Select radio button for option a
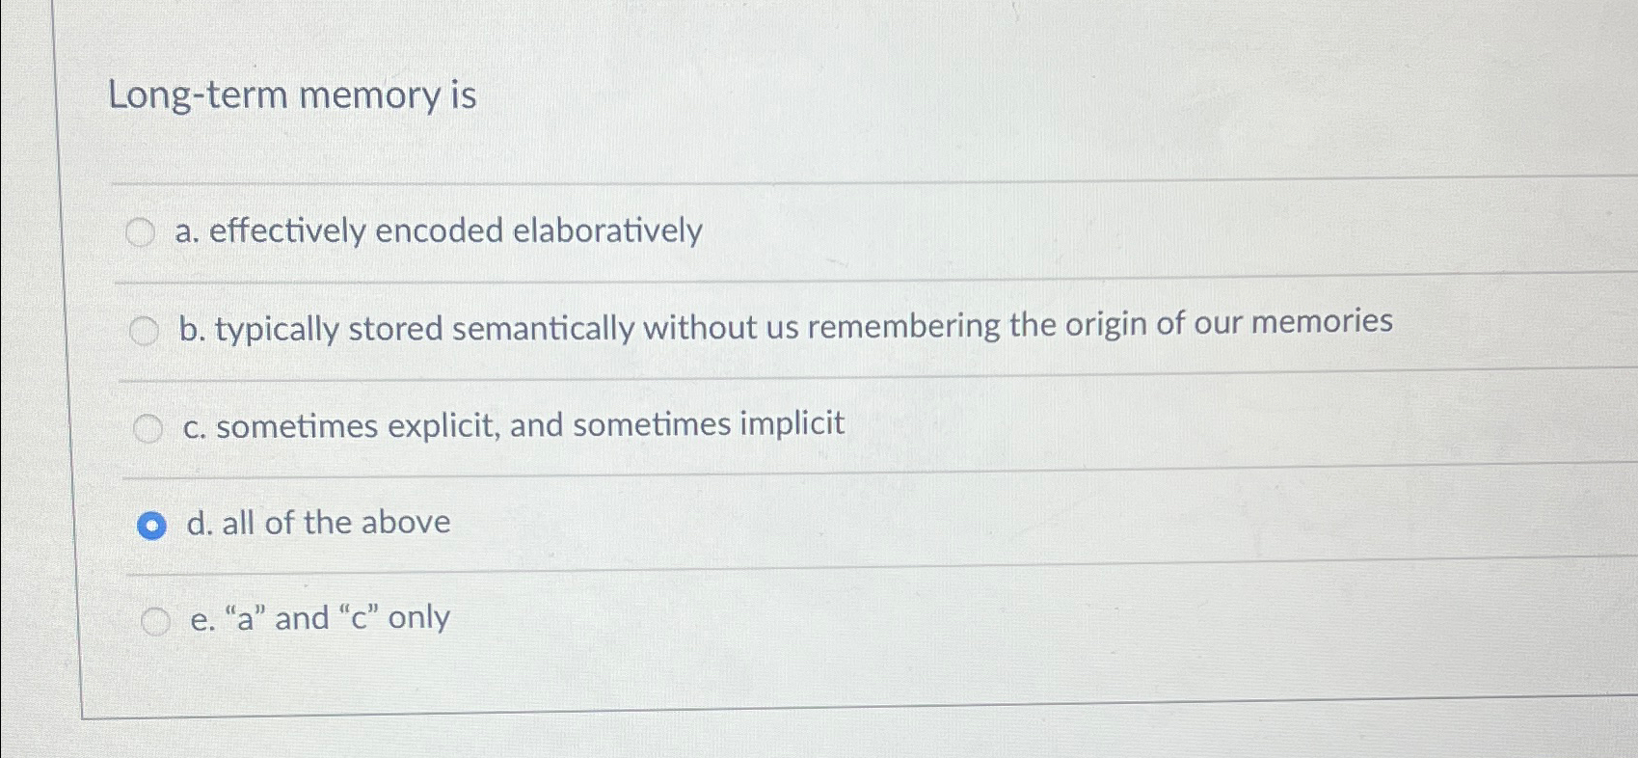Screen dimensions: 1638x758 pos(143,231)
